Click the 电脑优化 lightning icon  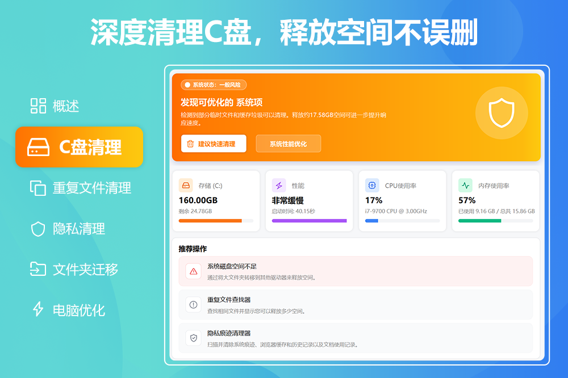coord(38,309)
